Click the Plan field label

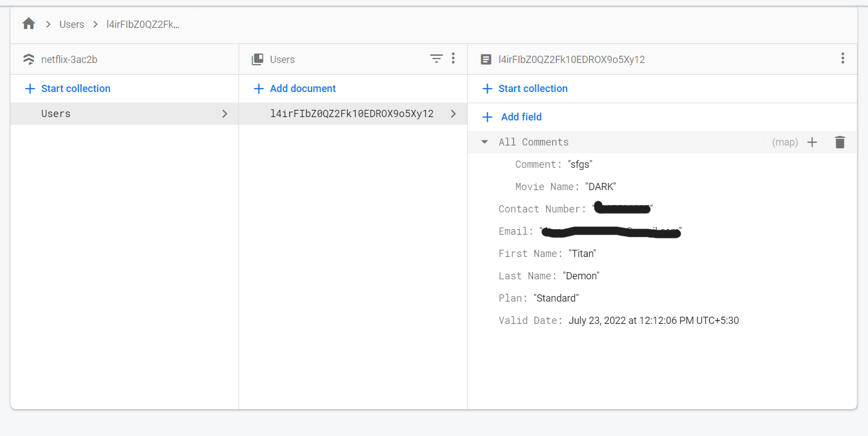(513, 298)
